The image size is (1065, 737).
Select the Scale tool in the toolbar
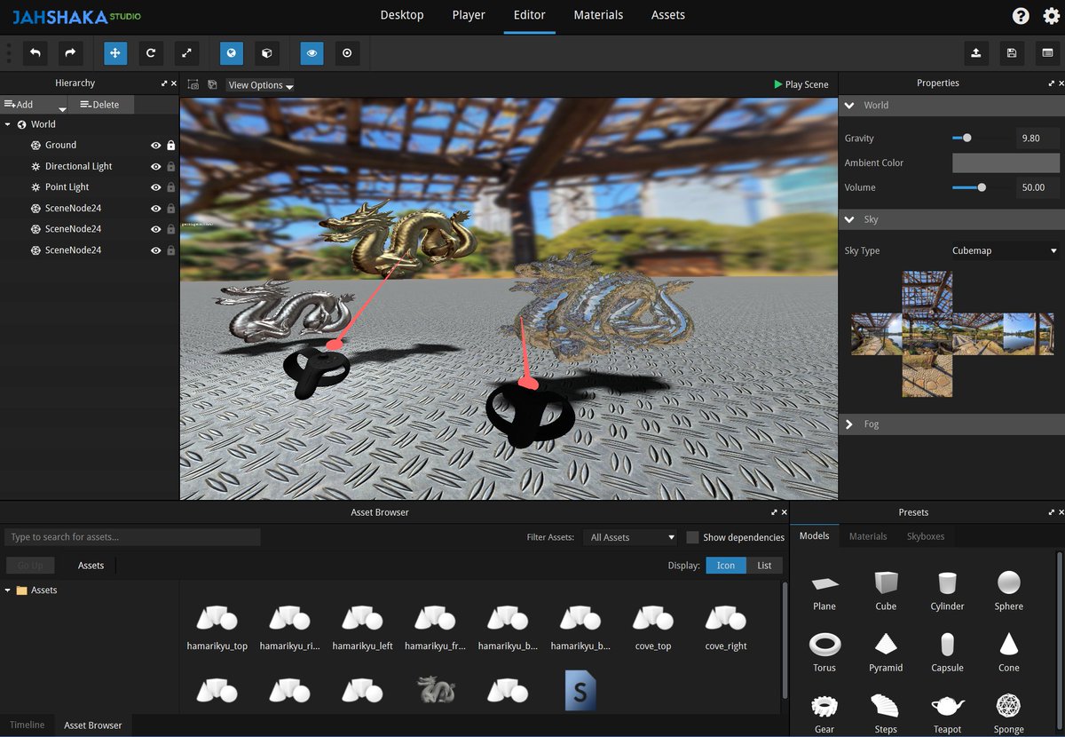pos(186,53)
